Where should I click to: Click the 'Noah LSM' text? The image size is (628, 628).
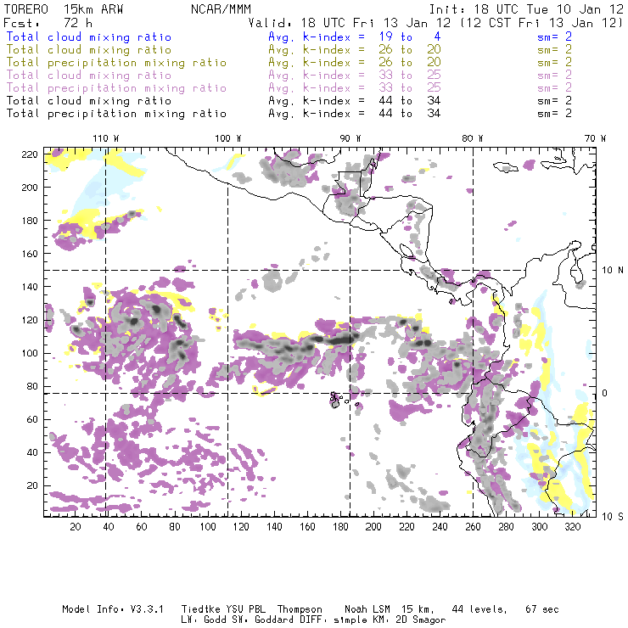point(367,609)
